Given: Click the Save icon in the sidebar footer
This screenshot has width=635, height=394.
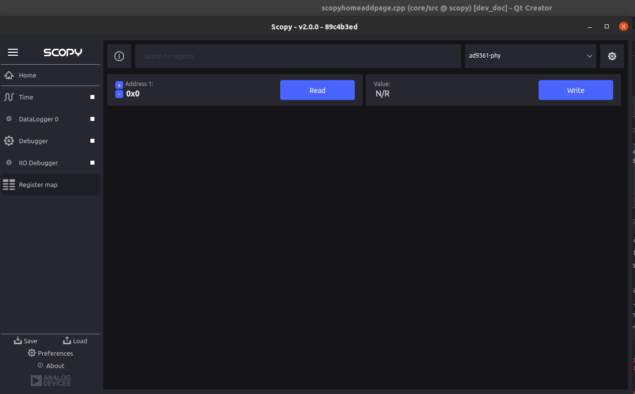Looking at the screenshot, I should click(x=18, y=340).
